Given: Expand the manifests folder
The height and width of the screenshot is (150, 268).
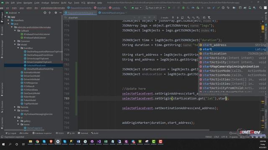Looking at the screenshot, I should tap(8, 20).
